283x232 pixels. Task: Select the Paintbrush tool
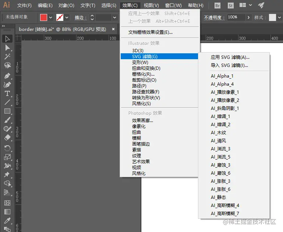point(7,120)
